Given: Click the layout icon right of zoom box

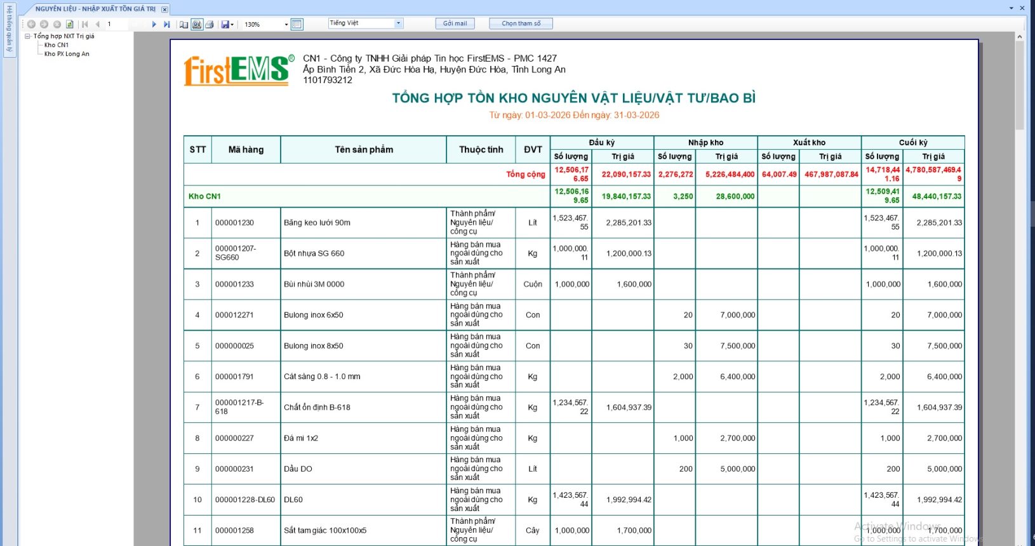Looking at the screenshot, I should point(297,24).
